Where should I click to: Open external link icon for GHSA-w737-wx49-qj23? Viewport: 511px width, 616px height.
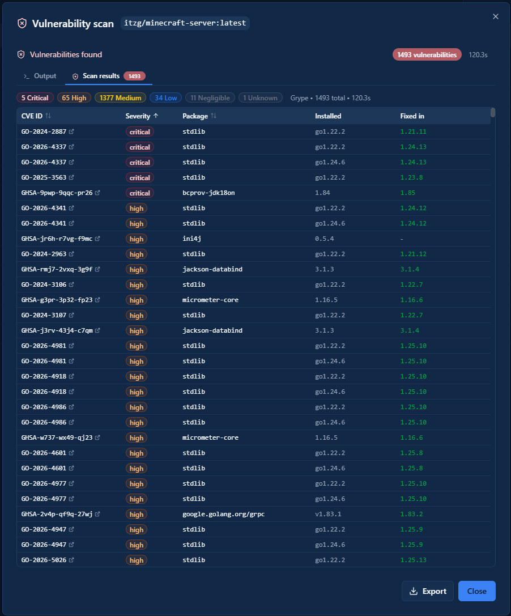(x=97, y=437)
